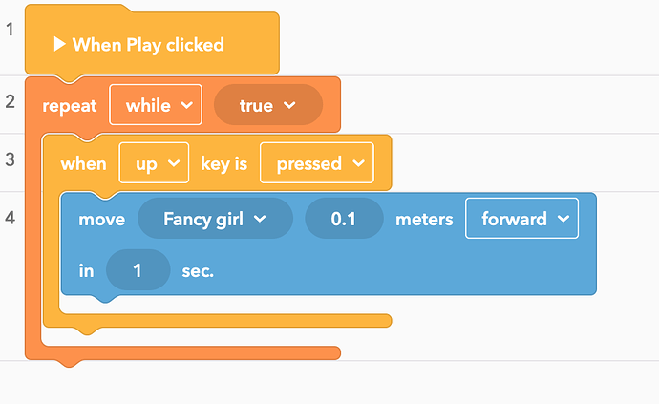This screenshot has height=404, width=659.
Task: Click the chevron arrow next to 'forward'
Action: pos(563,219)
